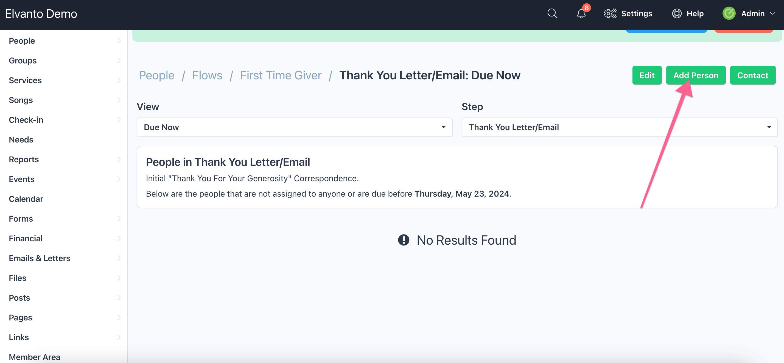Click the No Results exclamation icon

[x=404, y=240]
